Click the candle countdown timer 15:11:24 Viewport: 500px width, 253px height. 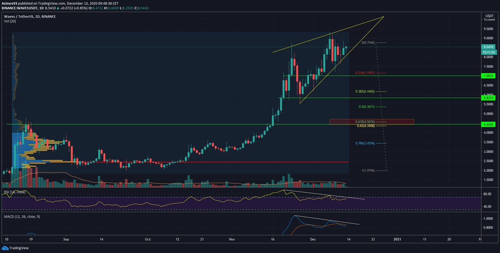click(488, 52)
